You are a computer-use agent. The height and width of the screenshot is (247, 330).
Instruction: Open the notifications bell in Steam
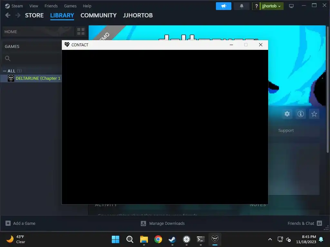(242, 6)
